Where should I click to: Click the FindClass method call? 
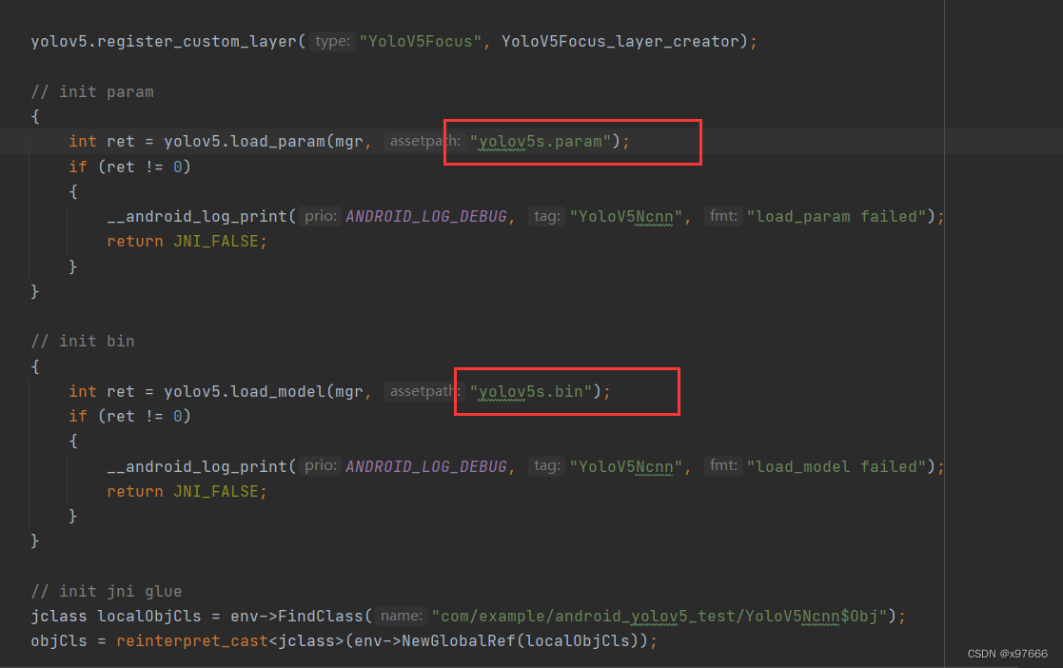321,616
